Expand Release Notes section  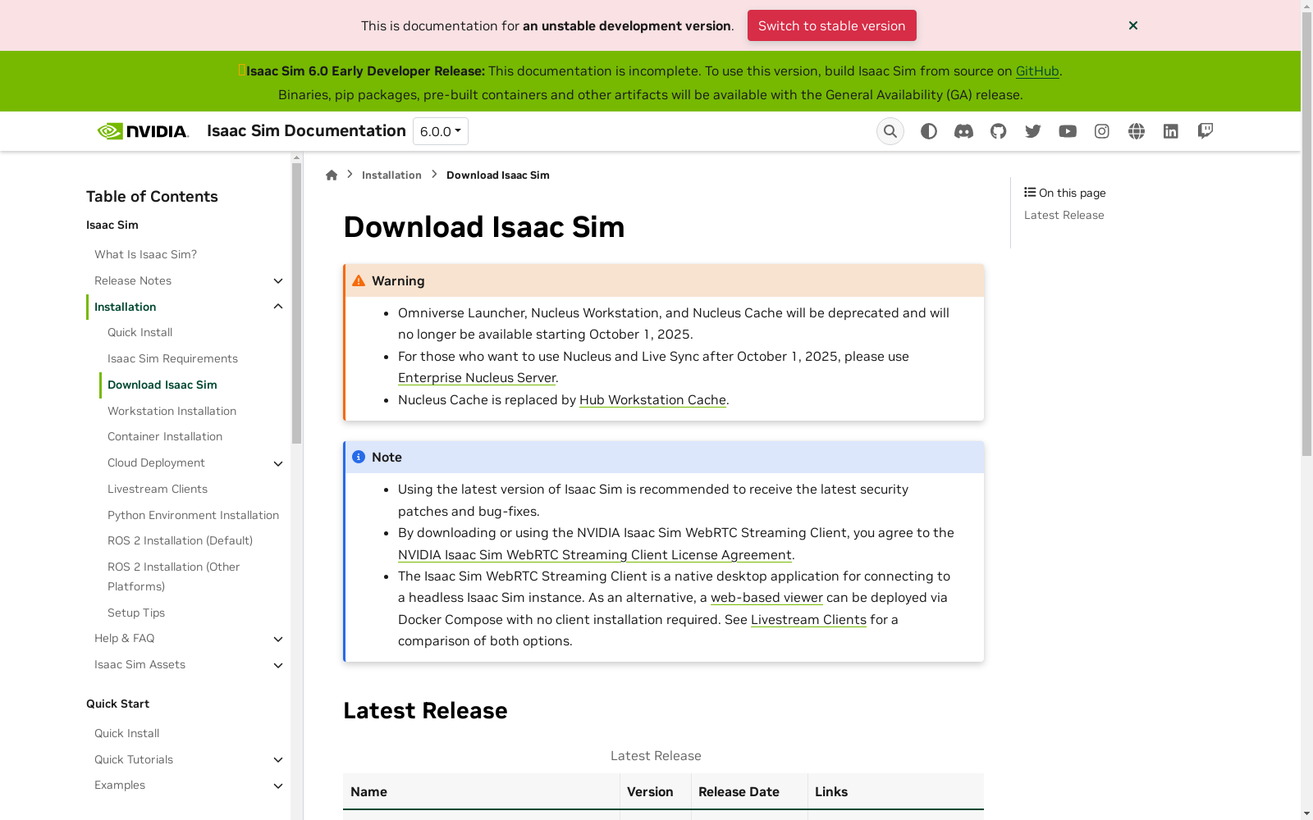coord(278,281)
